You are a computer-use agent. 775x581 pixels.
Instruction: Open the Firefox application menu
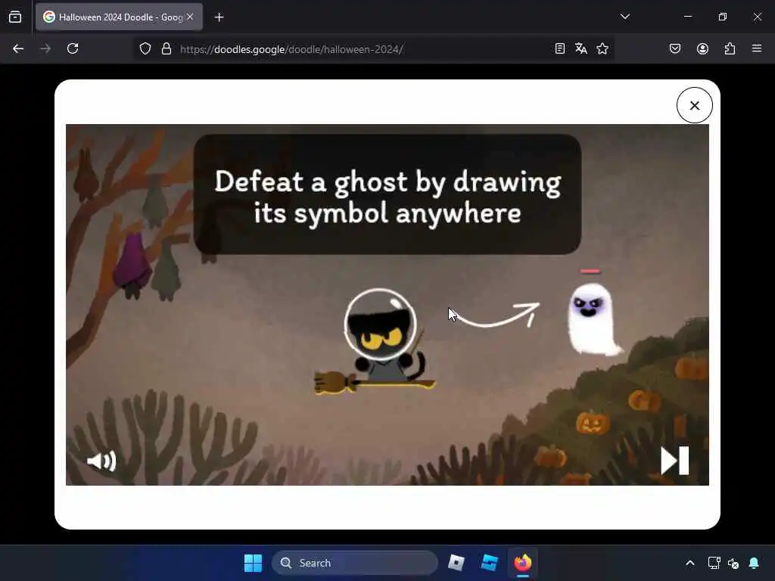click(757, 48)
